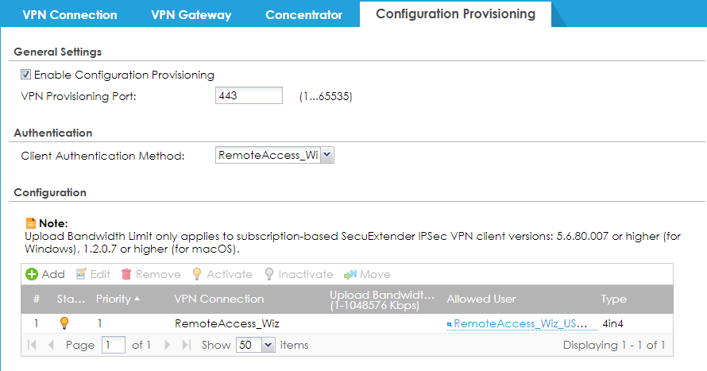Click the VPN Provisioning Port field
This screenshot has height=371, width=707.
(x=249, y=95)
